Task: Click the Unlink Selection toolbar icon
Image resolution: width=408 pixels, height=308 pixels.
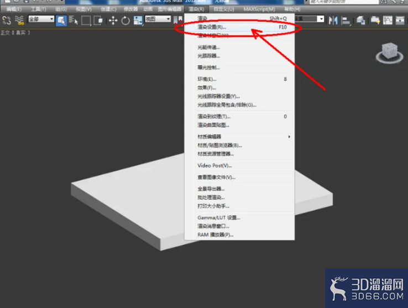Action: click(x=7, y=20)
